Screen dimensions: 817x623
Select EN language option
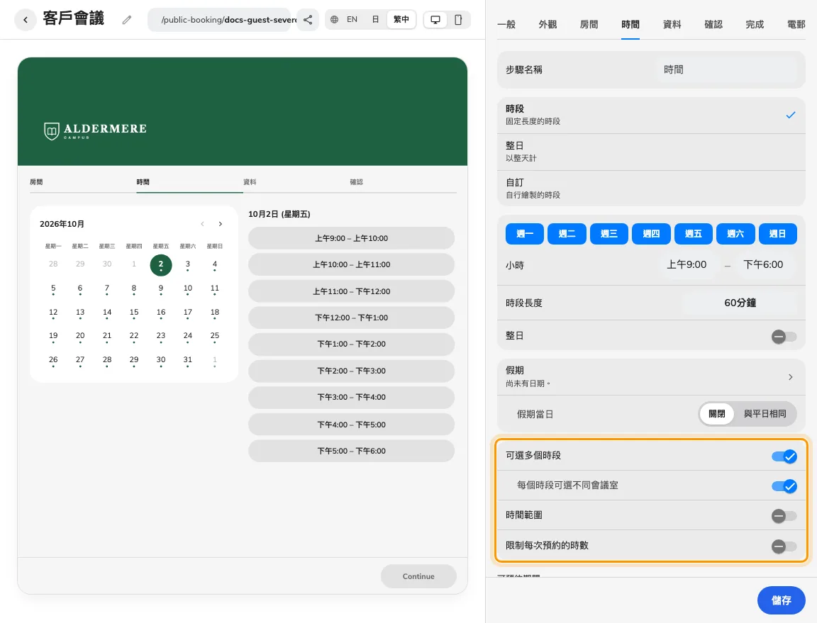point(352,19)
